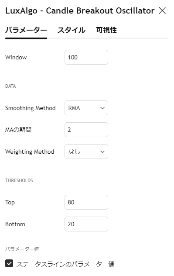Click the Smoothing Method label
The height and width of the screenshot is (276, 174).
(31, 108)
